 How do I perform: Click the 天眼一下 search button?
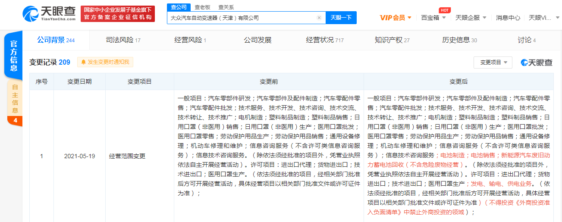pyautogui.click(x=341, y=18)
